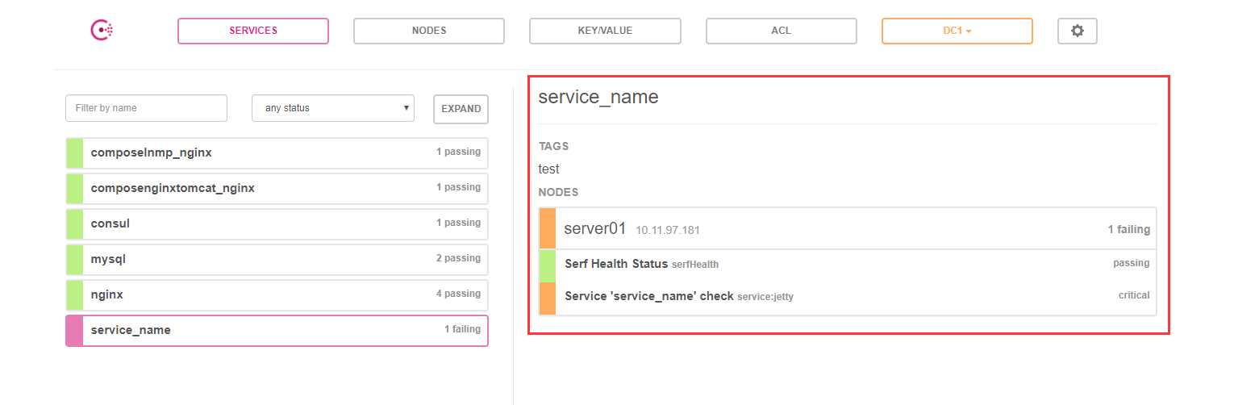The height and width of the screenshot is (405, 1259).
Task: Click the orange status swatch beside server01
Action: 548,229
